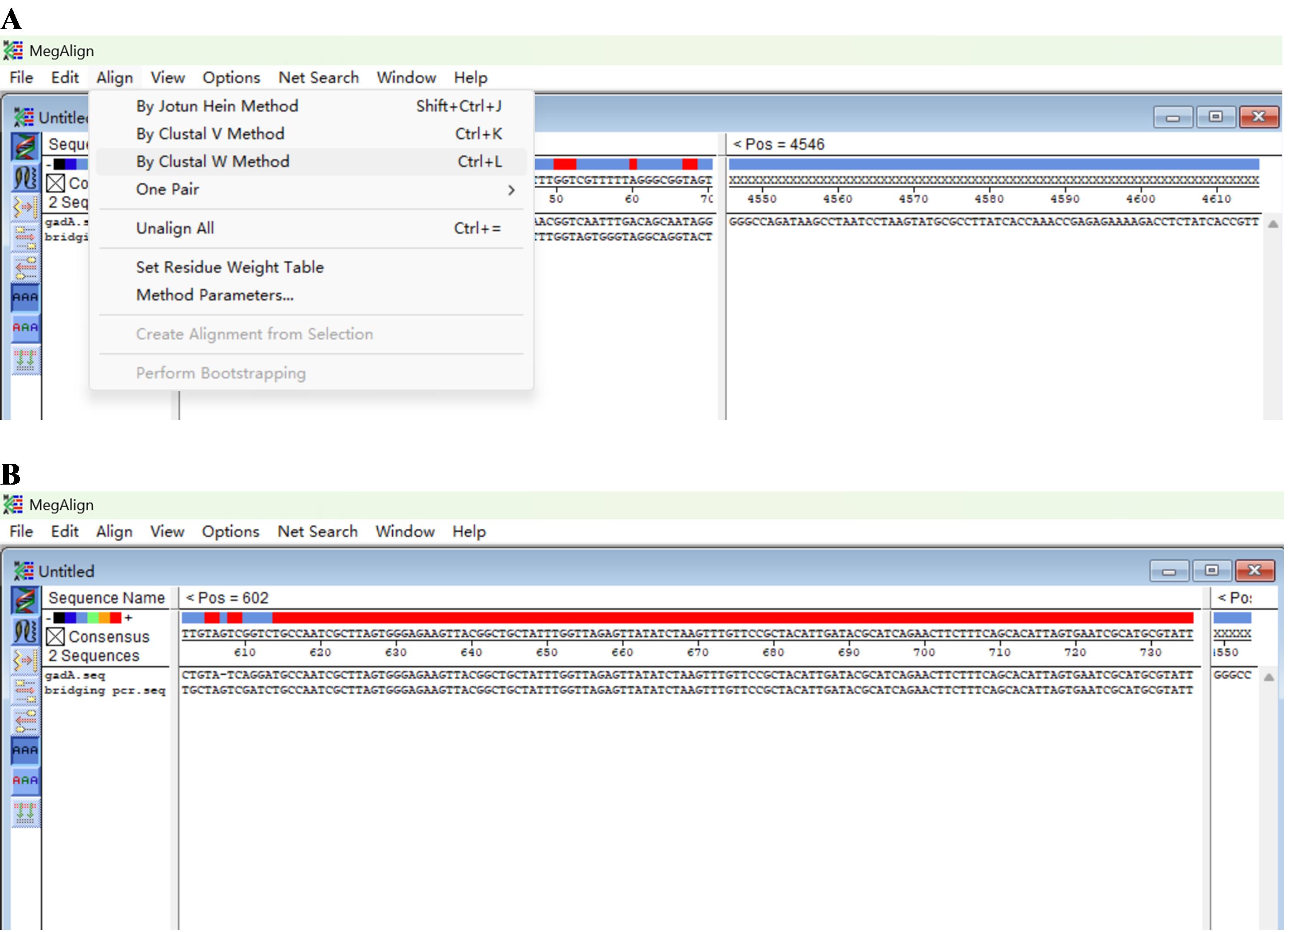Select the multicolored AAA icon in panel B
The height and width of the screenshot is (932, 1309).
coord(25,781)
